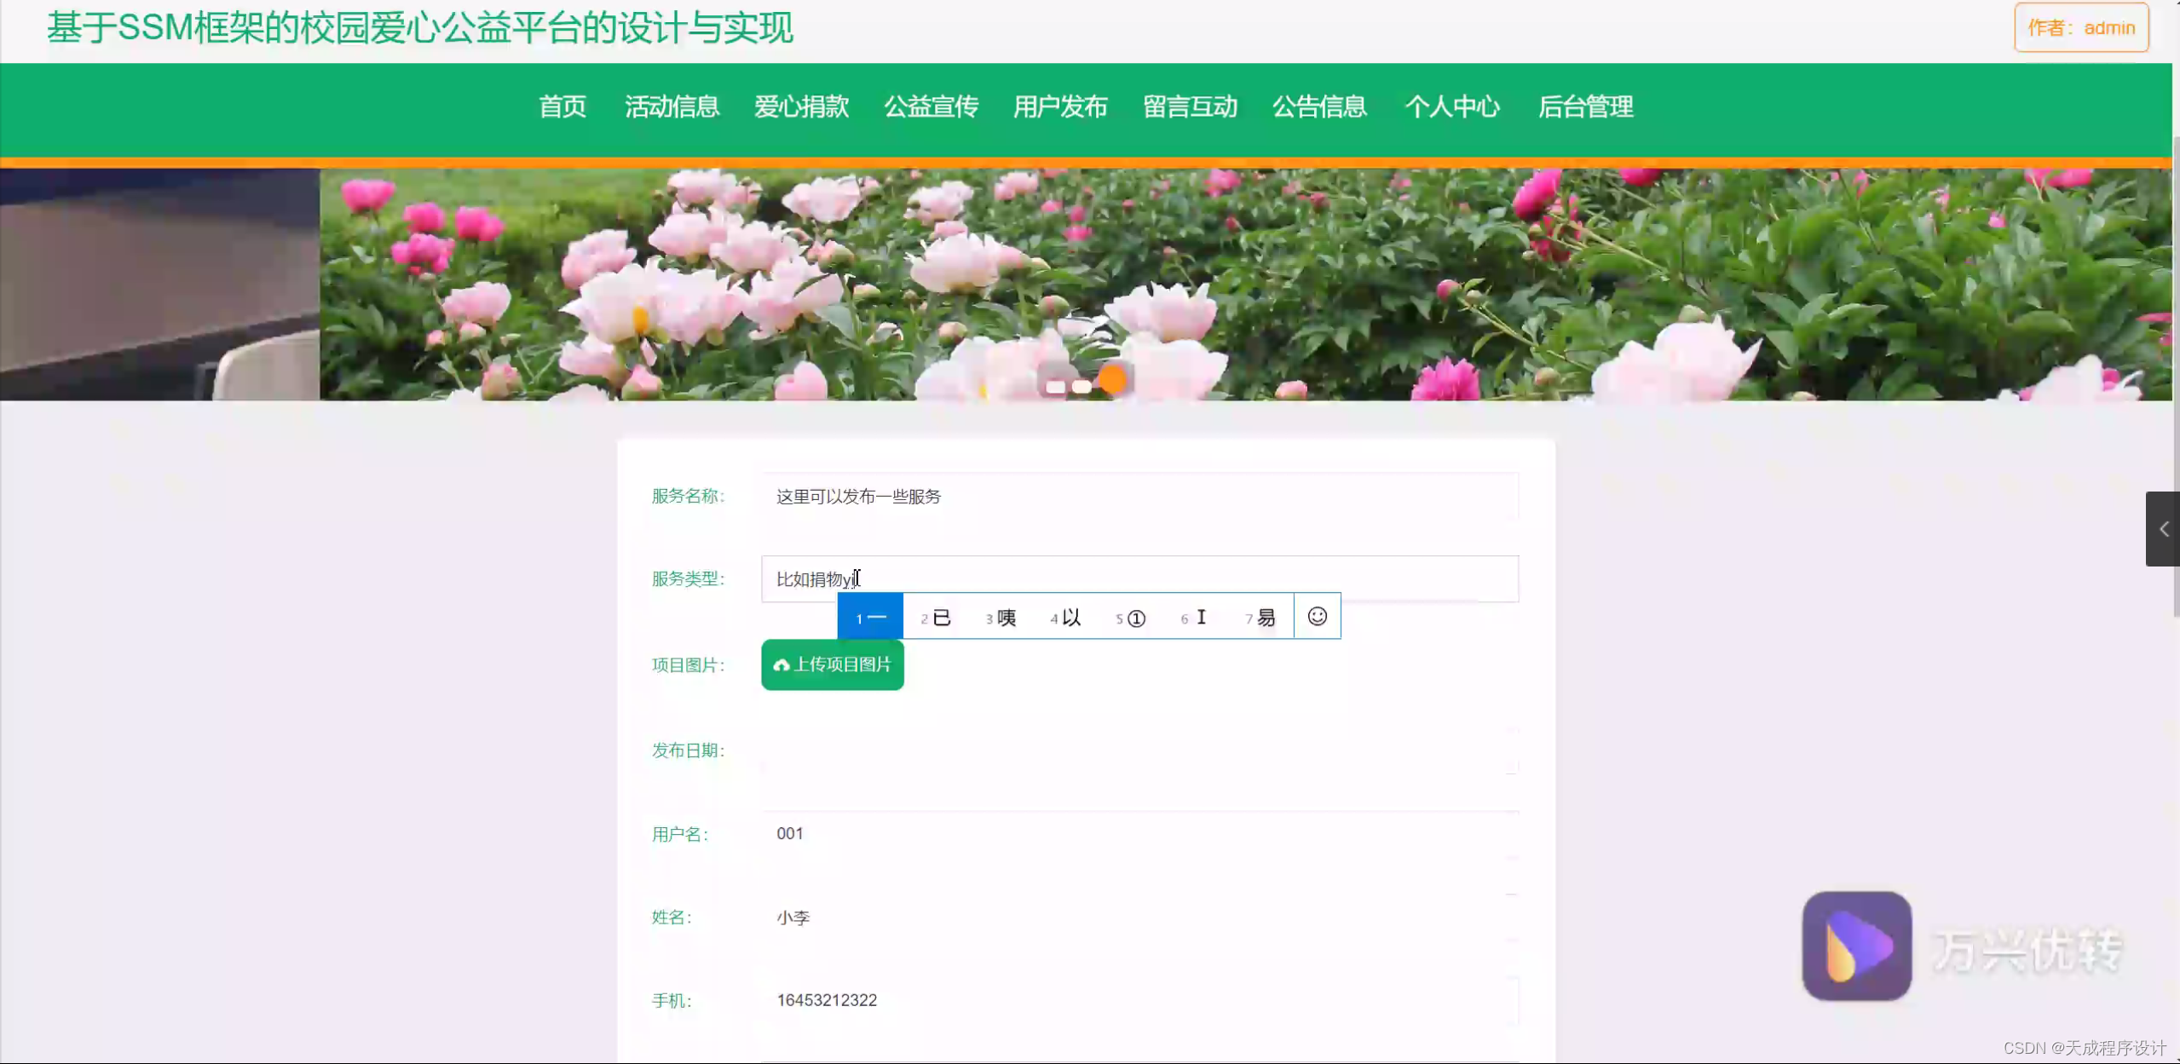The width and height of the screenshot is (2180, 1064).
Task: Open 首页 from the green navigation bar
Action: coord(562,107)
